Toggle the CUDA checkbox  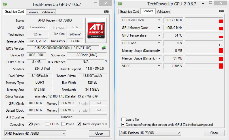click(x=47, y=124)
